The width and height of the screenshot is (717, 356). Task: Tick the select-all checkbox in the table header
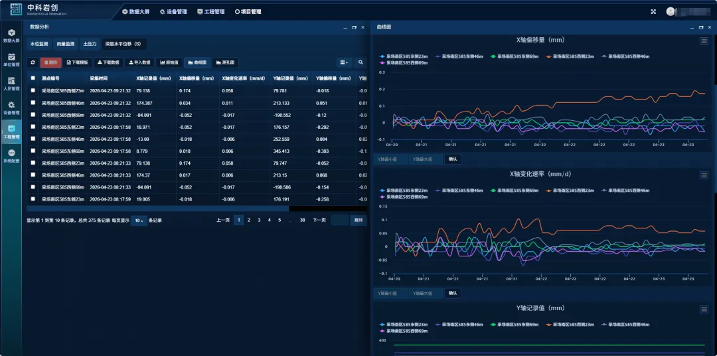click(33, 78)
